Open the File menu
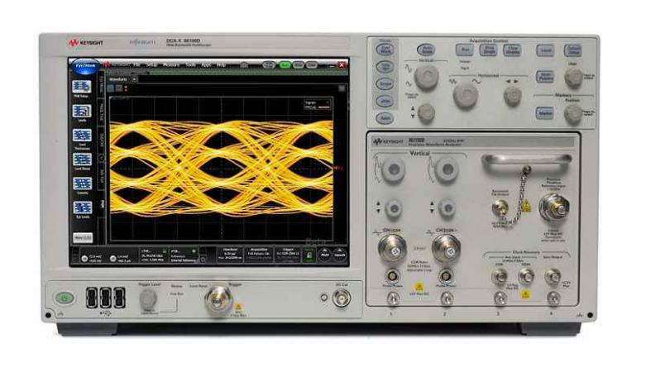Viewport: 670px width, 391px height. tap(136, 64)
